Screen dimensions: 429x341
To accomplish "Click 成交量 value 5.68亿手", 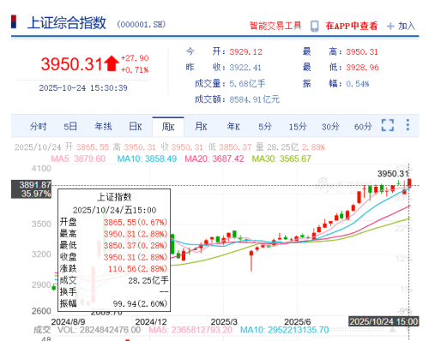I will [x=247, y=84].
